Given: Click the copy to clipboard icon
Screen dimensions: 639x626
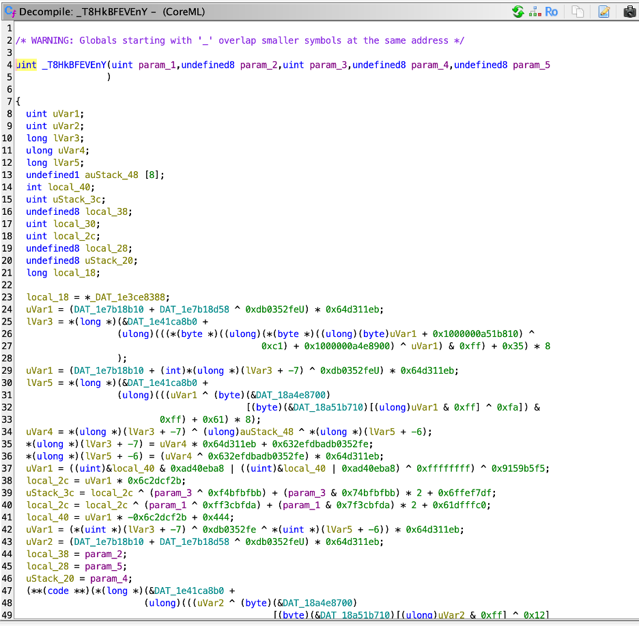Looking at the screenshot, I should [578, 12].
